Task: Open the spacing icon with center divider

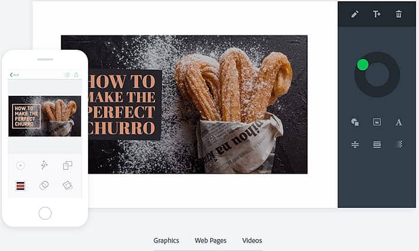Action: pos(355,144)
